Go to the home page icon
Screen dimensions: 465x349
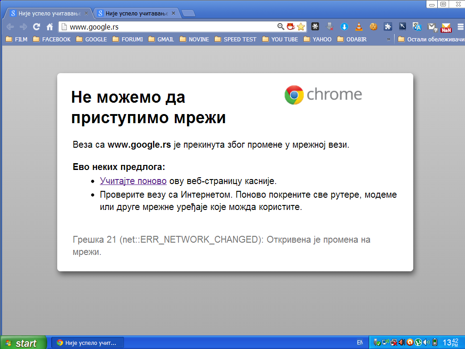50,27
